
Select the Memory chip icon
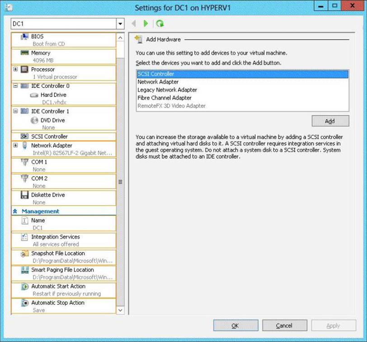coord(25,53)
